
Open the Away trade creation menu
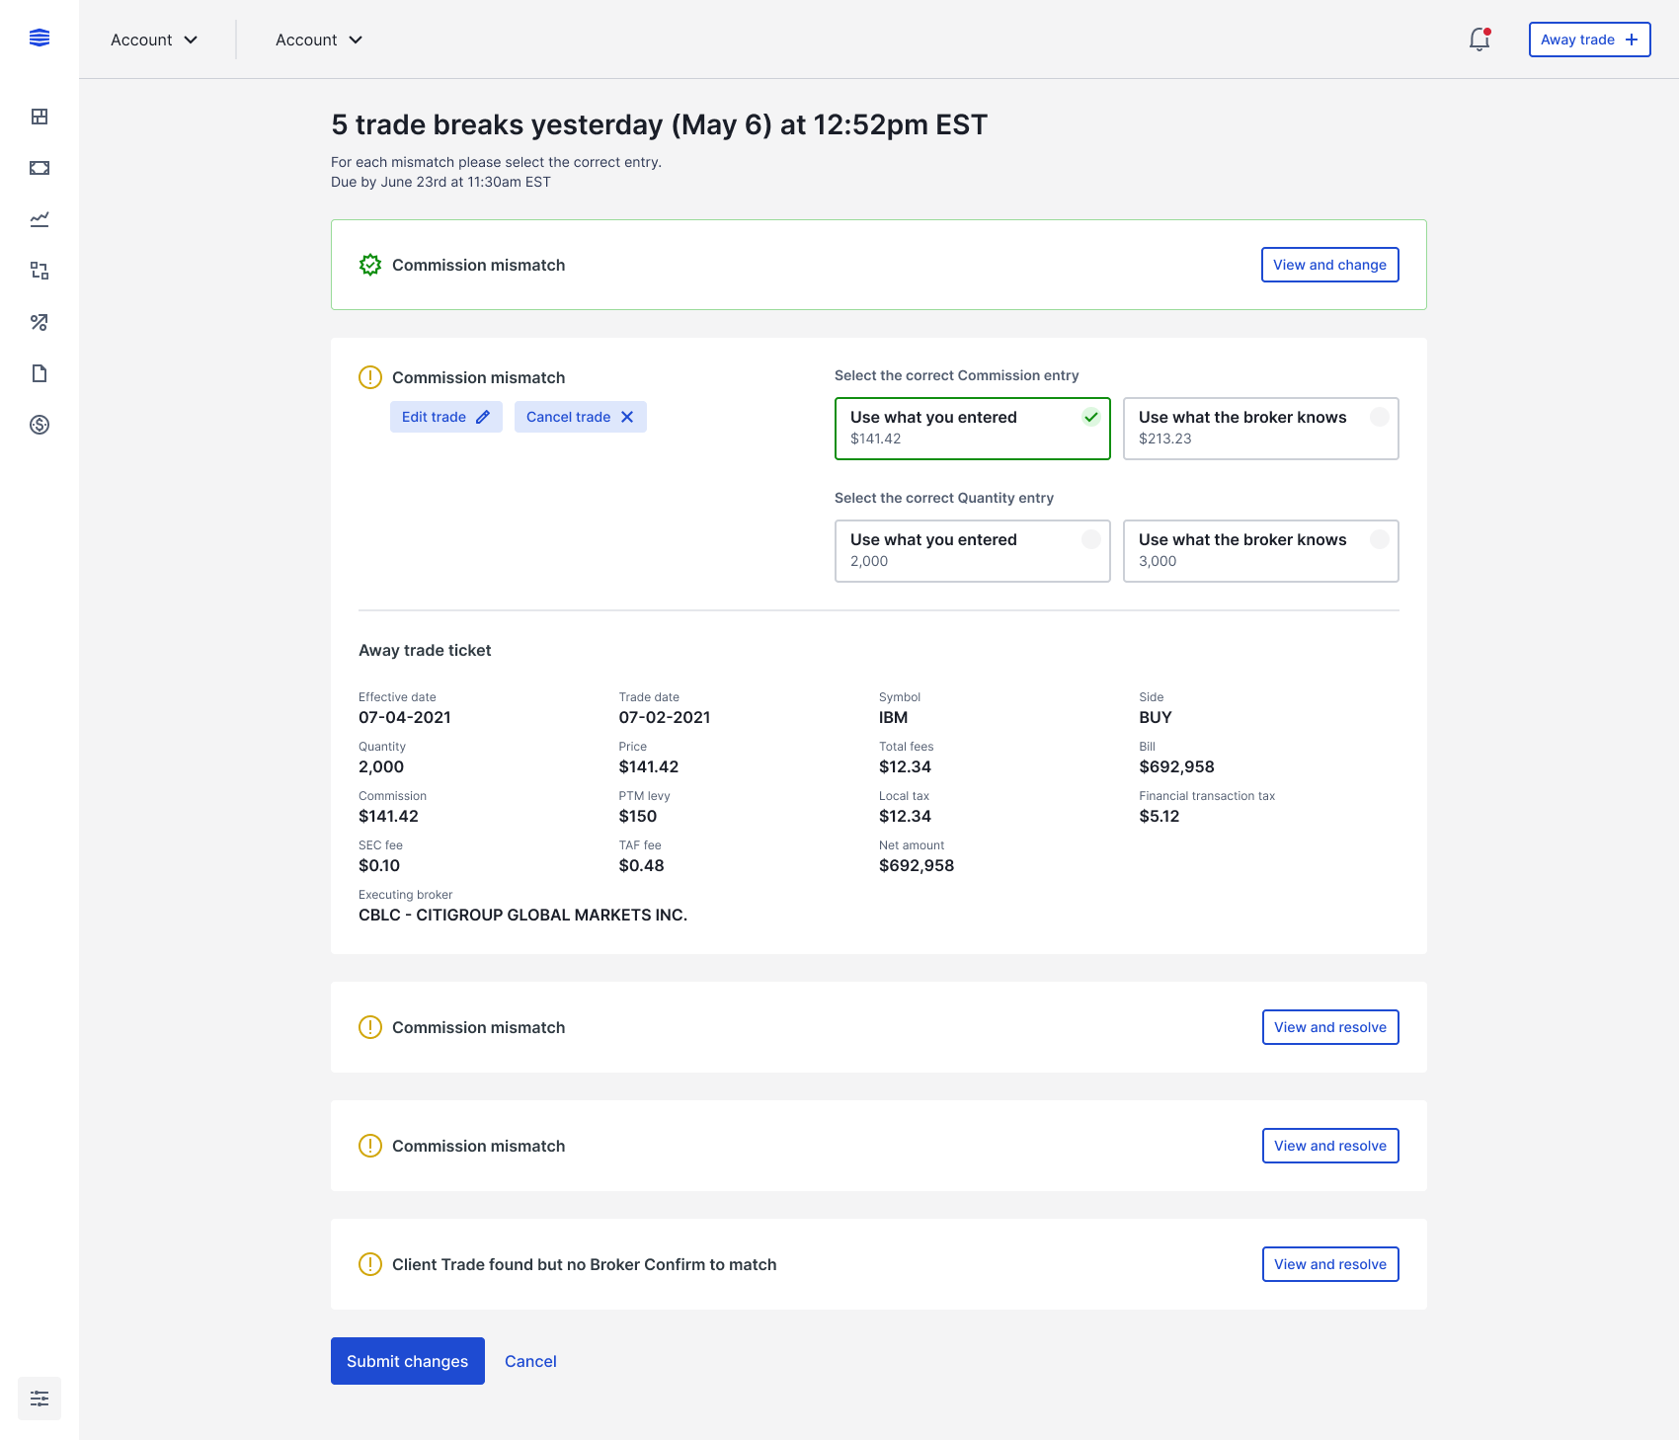point(1589,40)
